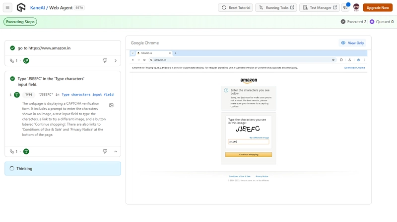Click the View Only eye toggle
397x222 pixels.
click(352, 43)
